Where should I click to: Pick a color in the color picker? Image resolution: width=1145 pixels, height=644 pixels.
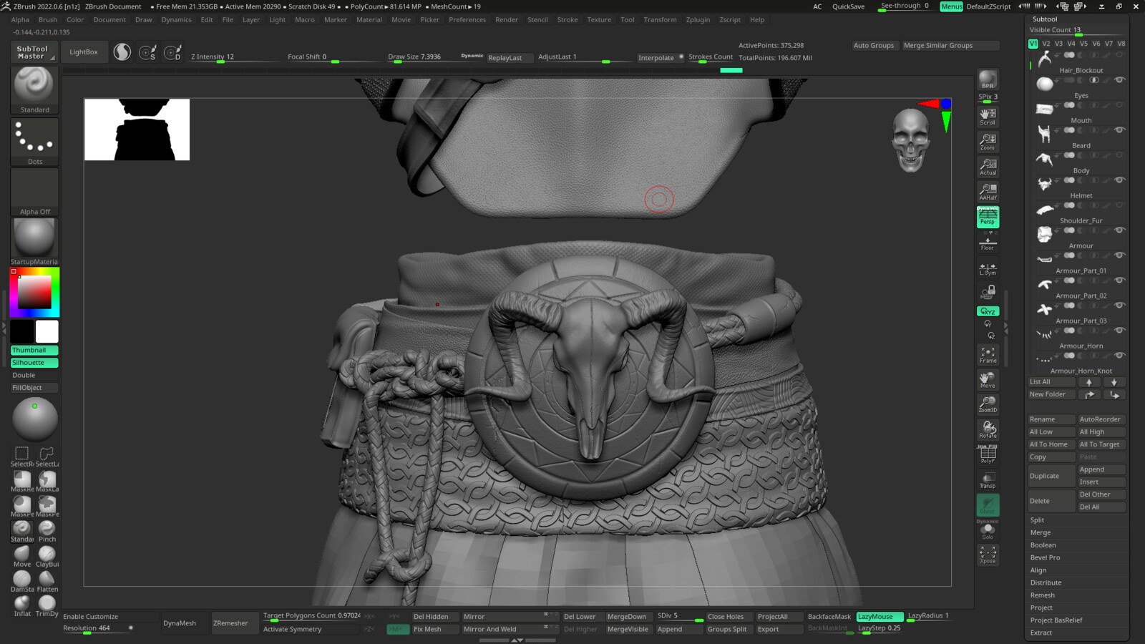click(34, 292)
